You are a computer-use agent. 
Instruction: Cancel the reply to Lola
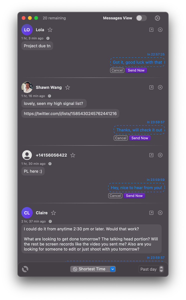(117, 70)
